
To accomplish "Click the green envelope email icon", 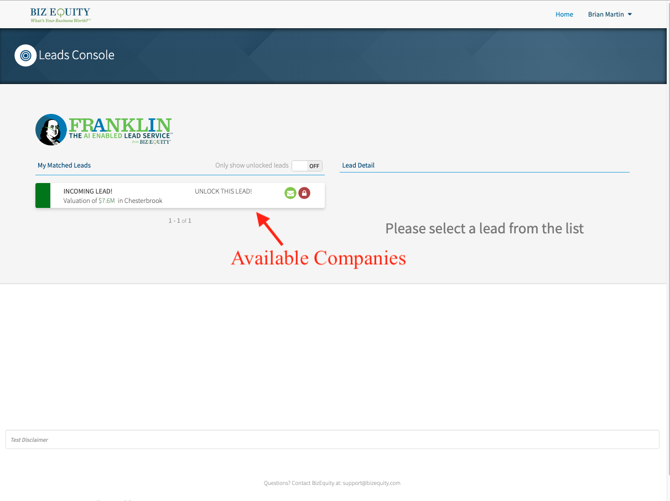I will tap(290, 193).
